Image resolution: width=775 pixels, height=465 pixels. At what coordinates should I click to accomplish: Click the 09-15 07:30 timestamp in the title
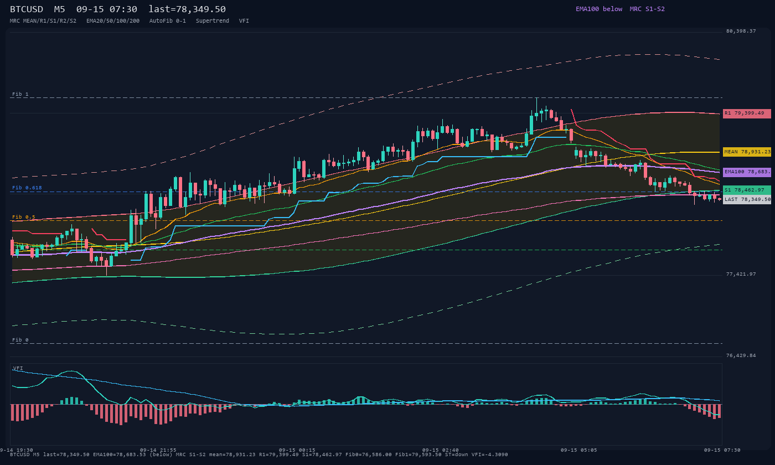pos(107,9)
